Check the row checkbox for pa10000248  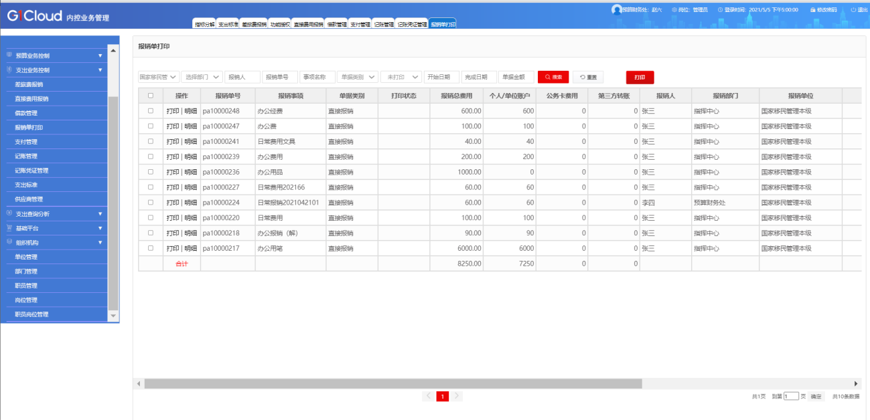[151, 111]
